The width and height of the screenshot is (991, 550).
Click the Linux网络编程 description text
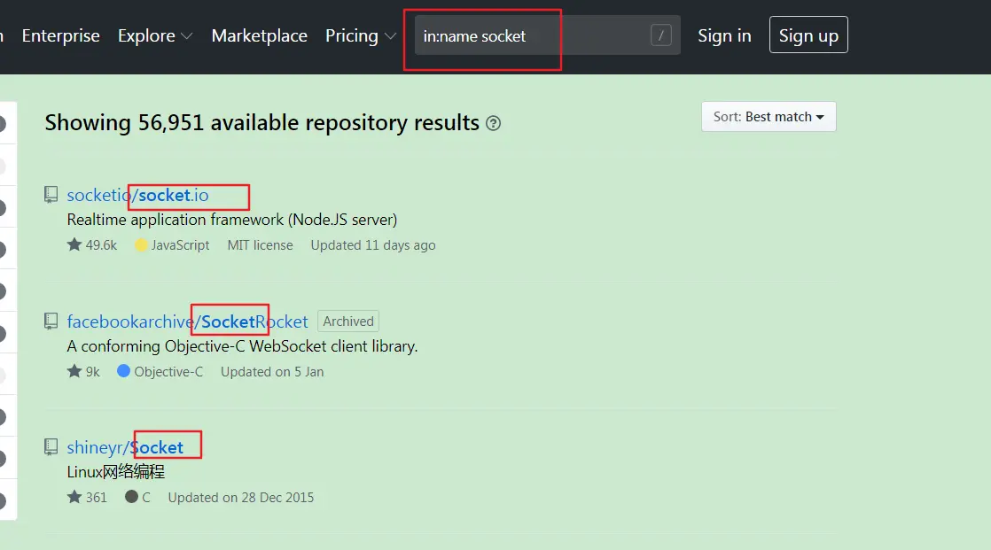click(115, 472)
